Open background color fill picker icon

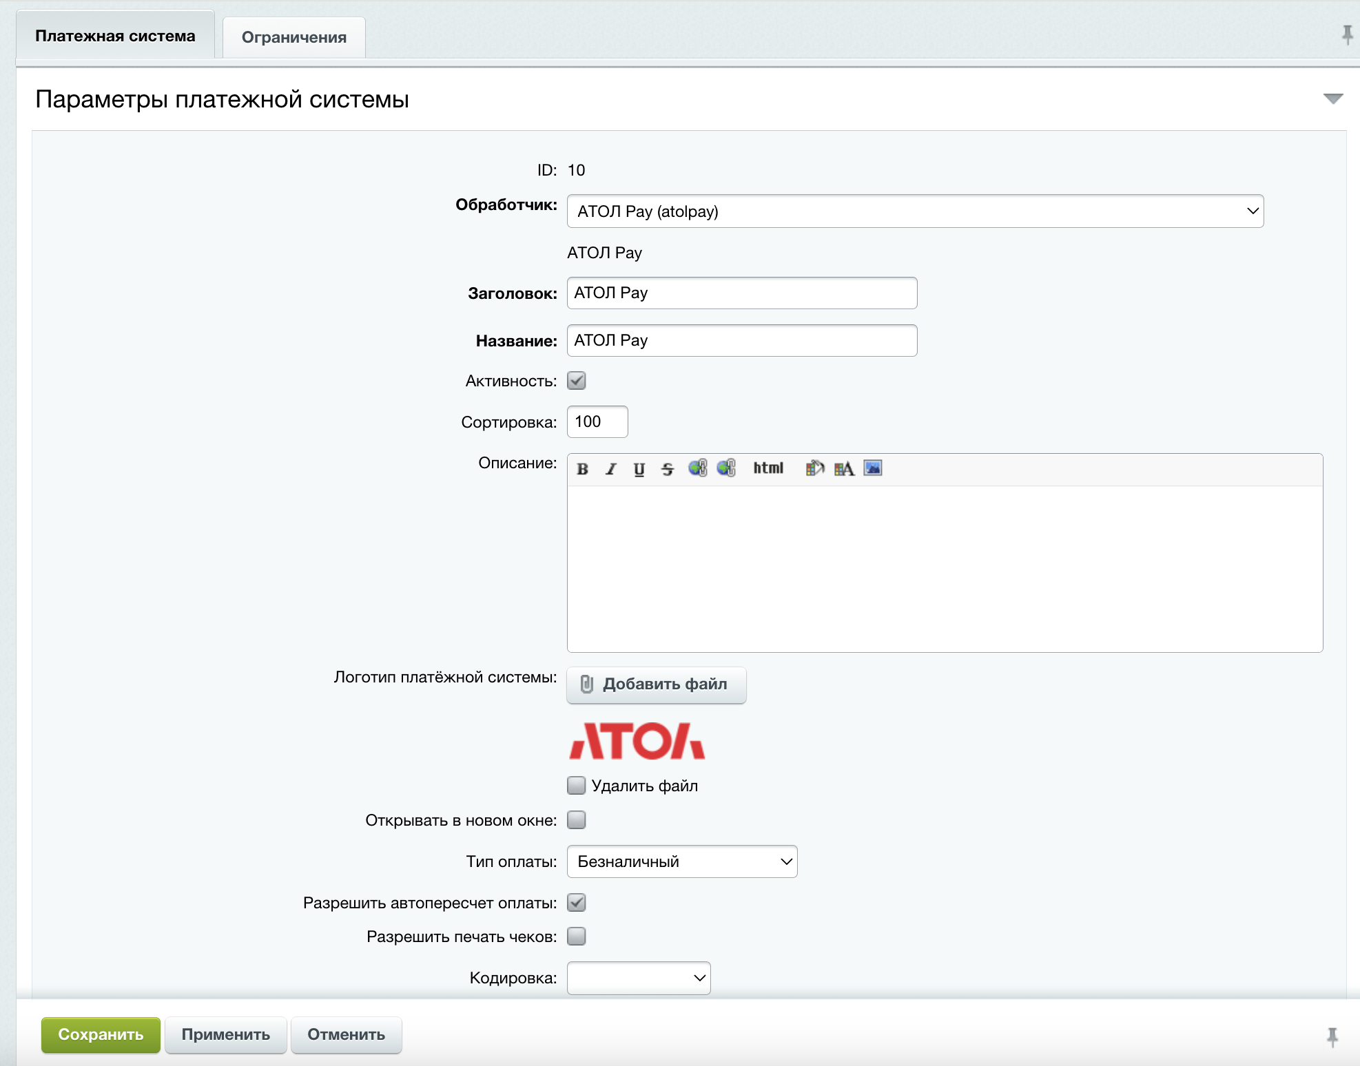point(815,468)
